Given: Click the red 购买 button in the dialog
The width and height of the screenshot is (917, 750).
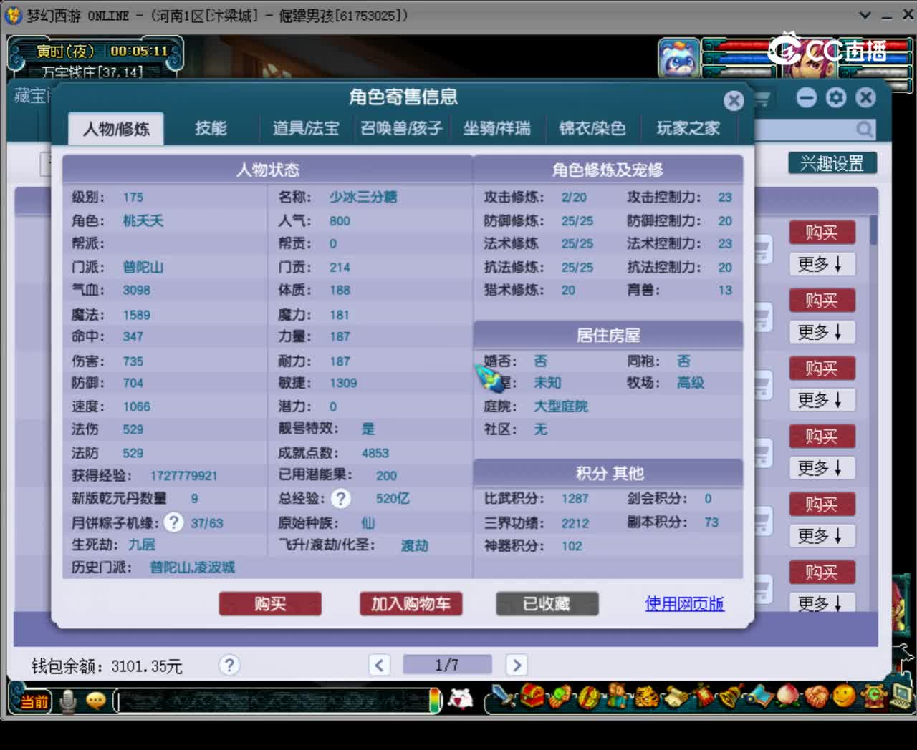Looking at the screenshot, I should (270, 604).
